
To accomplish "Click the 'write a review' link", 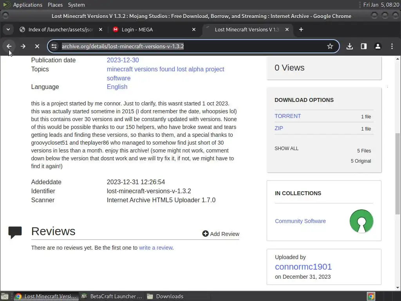I will (156, 248).
